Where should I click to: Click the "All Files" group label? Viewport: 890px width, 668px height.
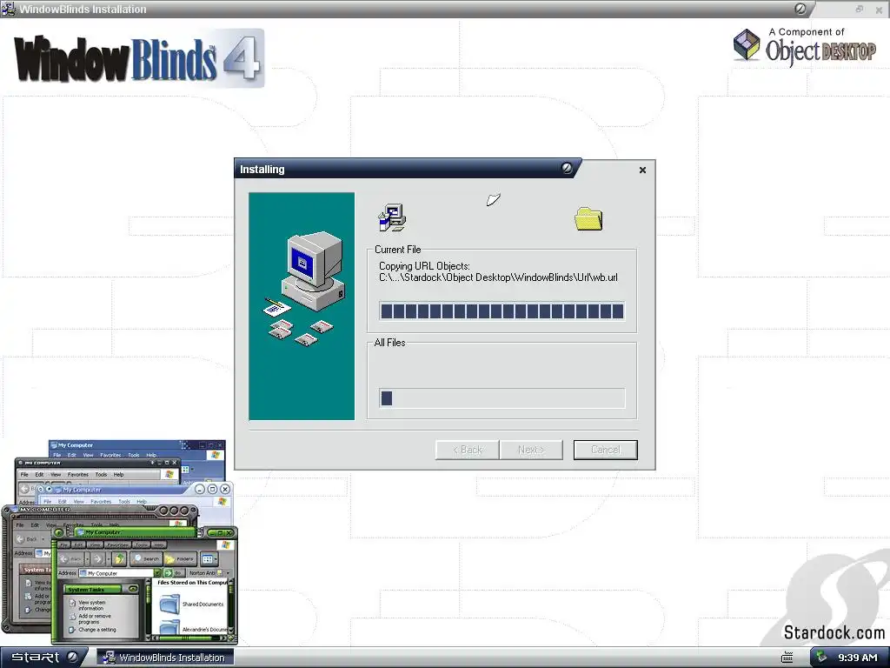[x=389, y=343]
